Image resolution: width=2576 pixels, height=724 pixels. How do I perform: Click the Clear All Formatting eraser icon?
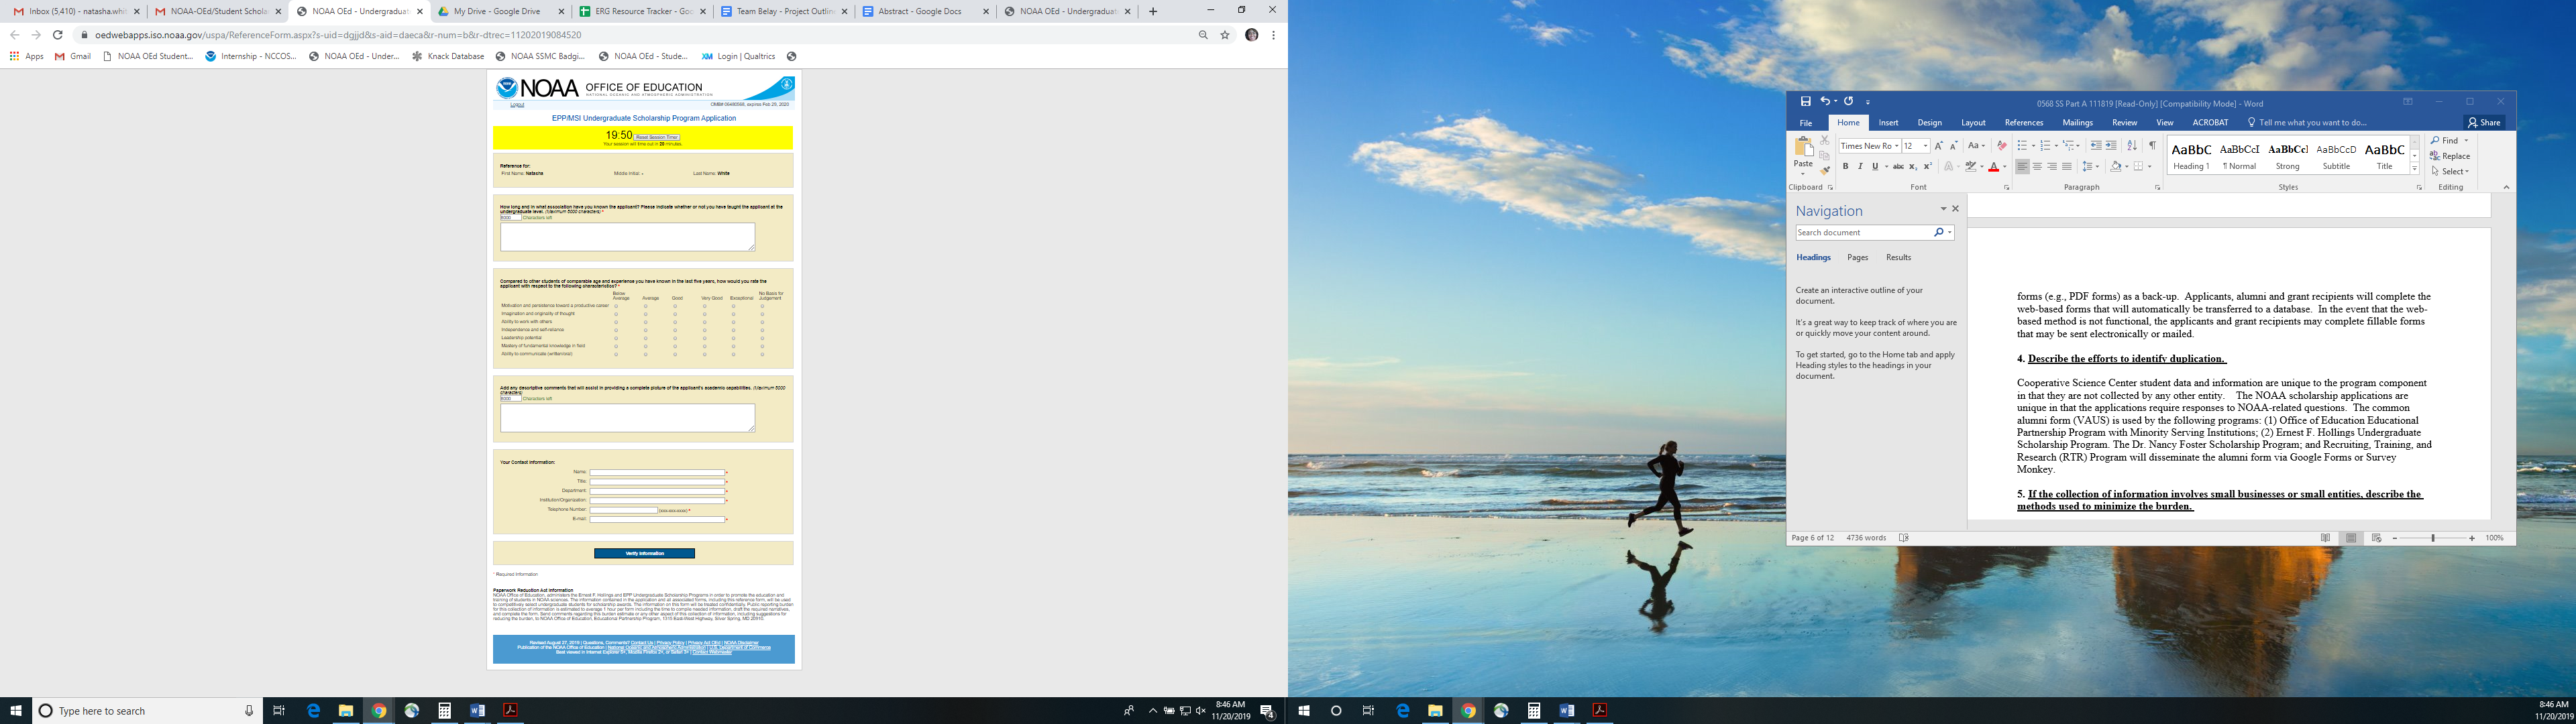click(x=2001, y=146)
